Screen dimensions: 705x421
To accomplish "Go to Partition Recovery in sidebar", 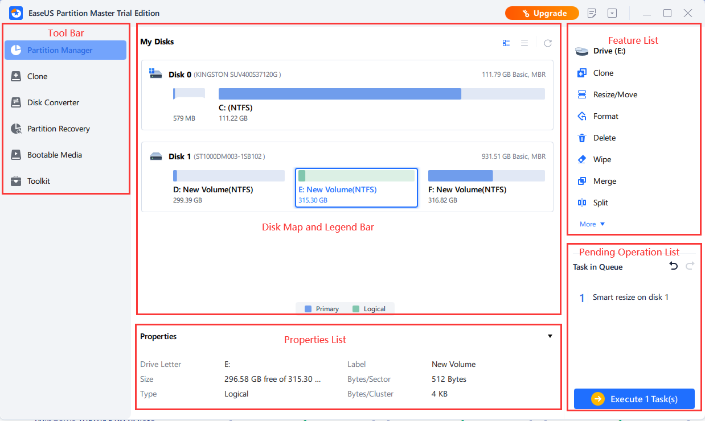I will (x=58, y=129).
